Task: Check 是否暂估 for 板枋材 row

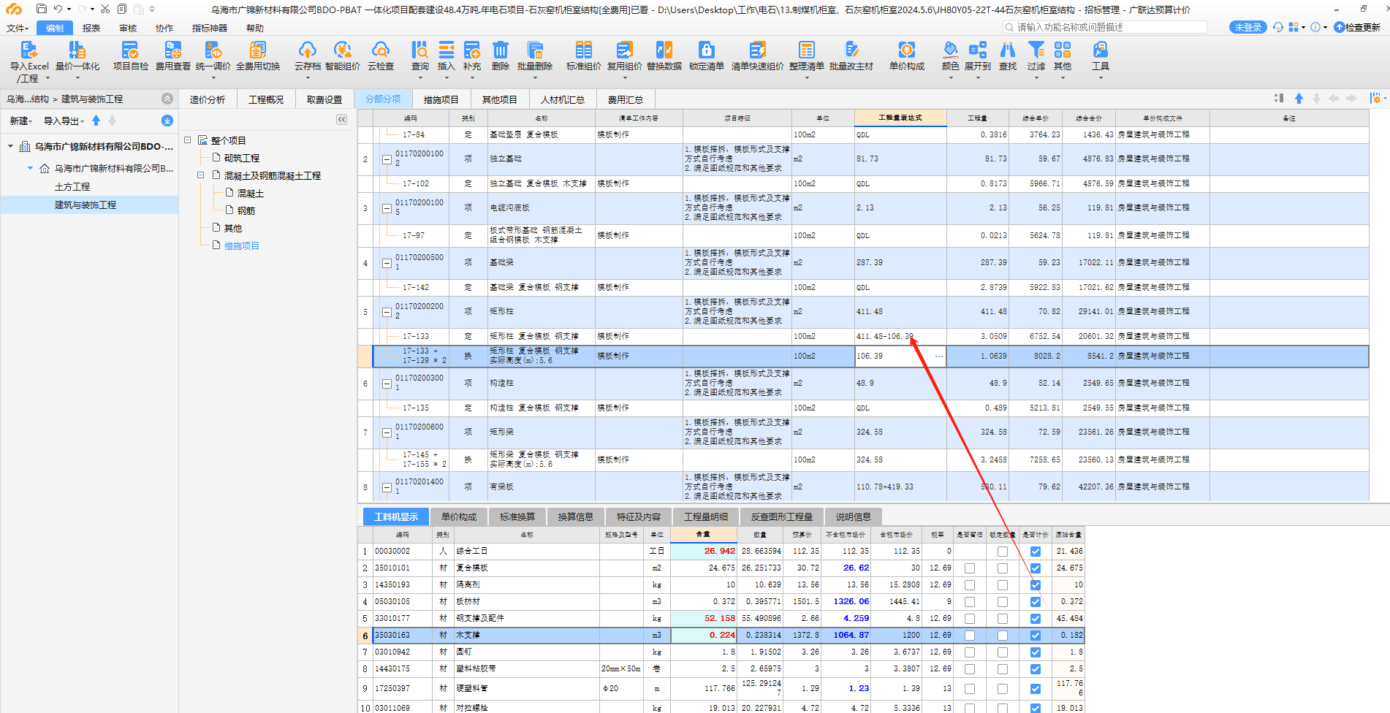Action: (970, 602)
